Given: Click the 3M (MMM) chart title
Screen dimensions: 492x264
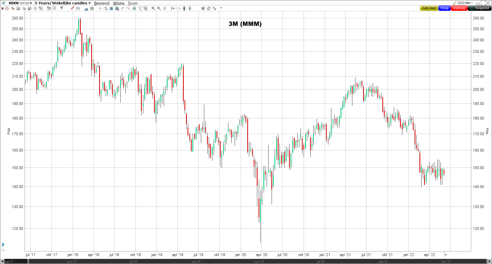Looking at the screenshot, I should point(245,24).
